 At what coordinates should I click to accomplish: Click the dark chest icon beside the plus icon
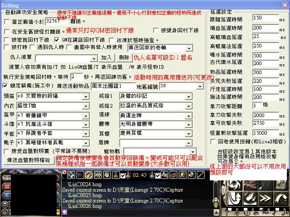(80, 175)
